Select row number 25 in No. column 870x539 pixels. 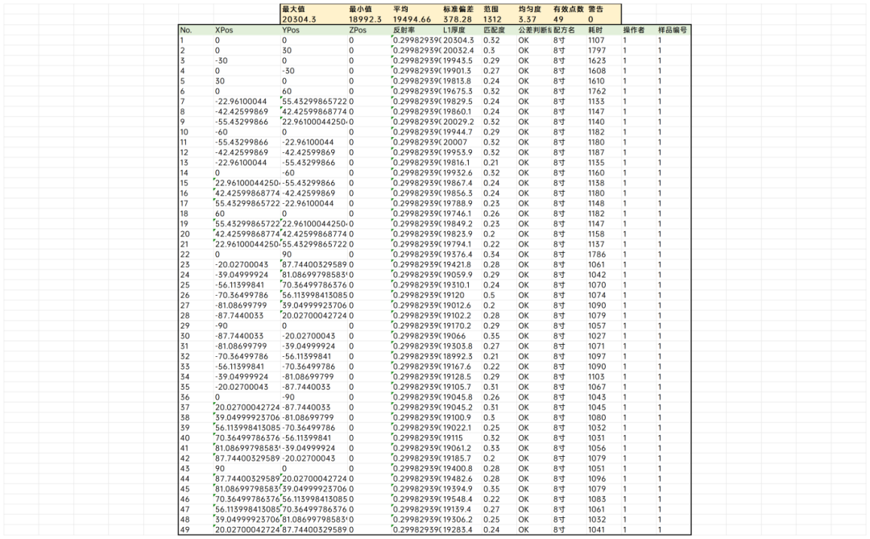click(x=196, y=284)
